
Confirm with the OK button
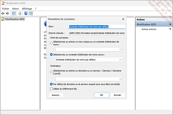[101, 95]
